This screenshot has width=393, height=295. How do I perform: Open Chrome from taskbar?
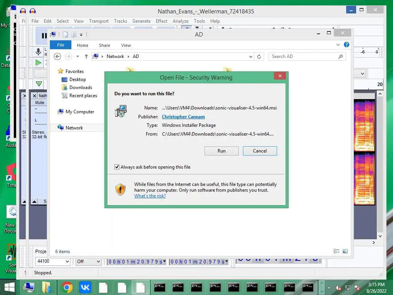tap(67, 287)
